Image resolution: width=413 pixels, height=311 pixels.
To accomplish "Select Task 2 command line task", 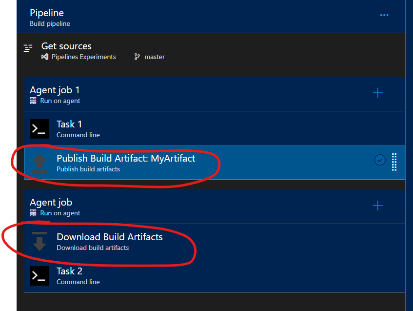I will tap(215, 276).
